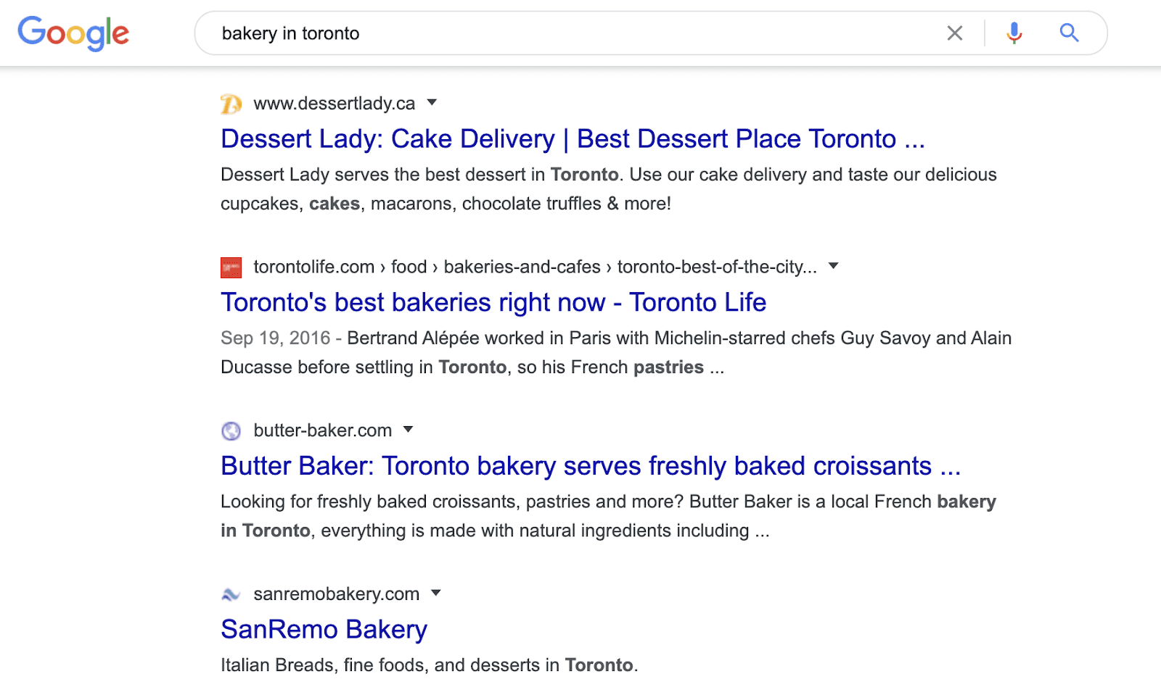1161x695 pixels.
Task: Click the butter-baker.com globe favicon
Action: point(230,430)
